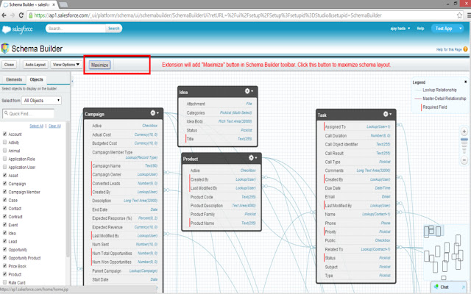471x294 pixels.
Task: Click the zoom level slider handle
Action: (x=464, y=140)
